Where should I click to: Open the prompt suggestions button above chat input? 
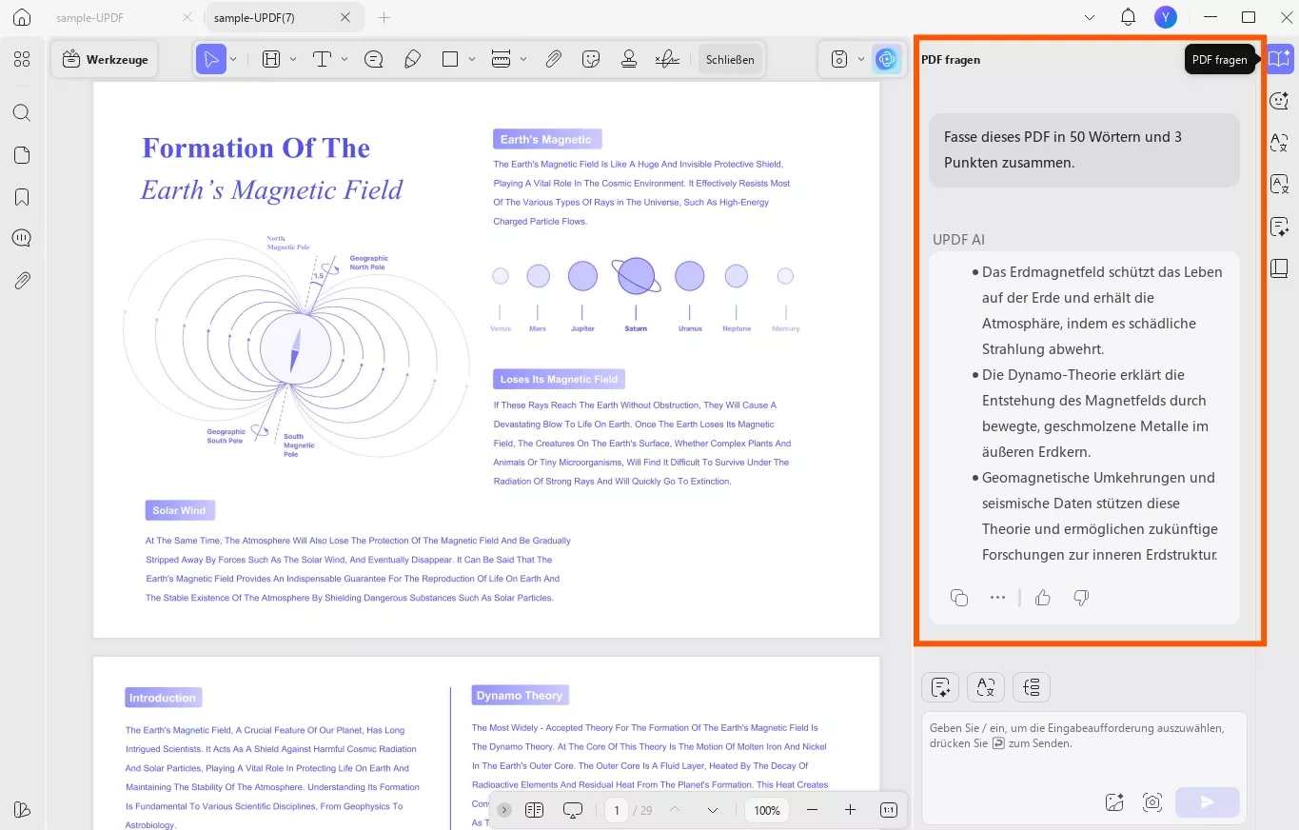pos(940,686)
